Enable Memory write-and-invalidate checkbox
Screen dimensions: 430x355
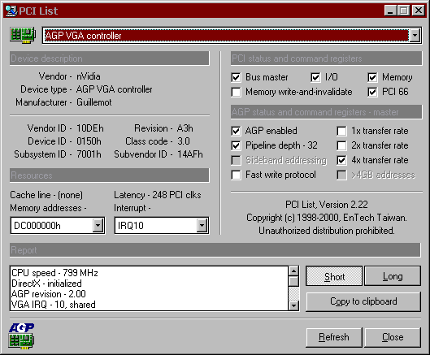click(x=236, y=92)
